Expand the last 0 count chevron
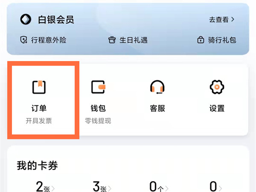The height and width of the screenshot is (192, 256). click(x=220, y=188)
